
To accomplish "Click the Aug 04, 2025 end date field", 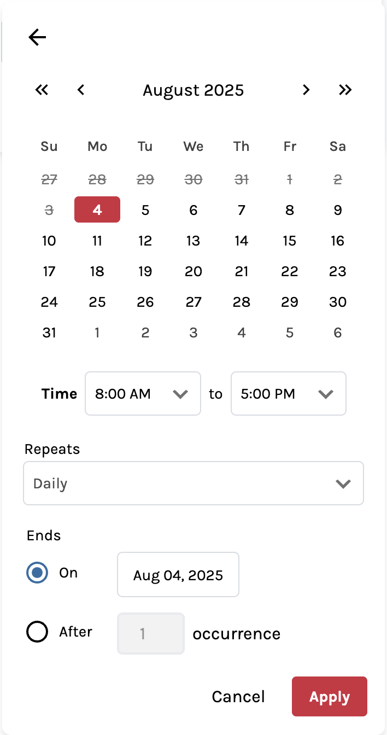I will point(178,575).
